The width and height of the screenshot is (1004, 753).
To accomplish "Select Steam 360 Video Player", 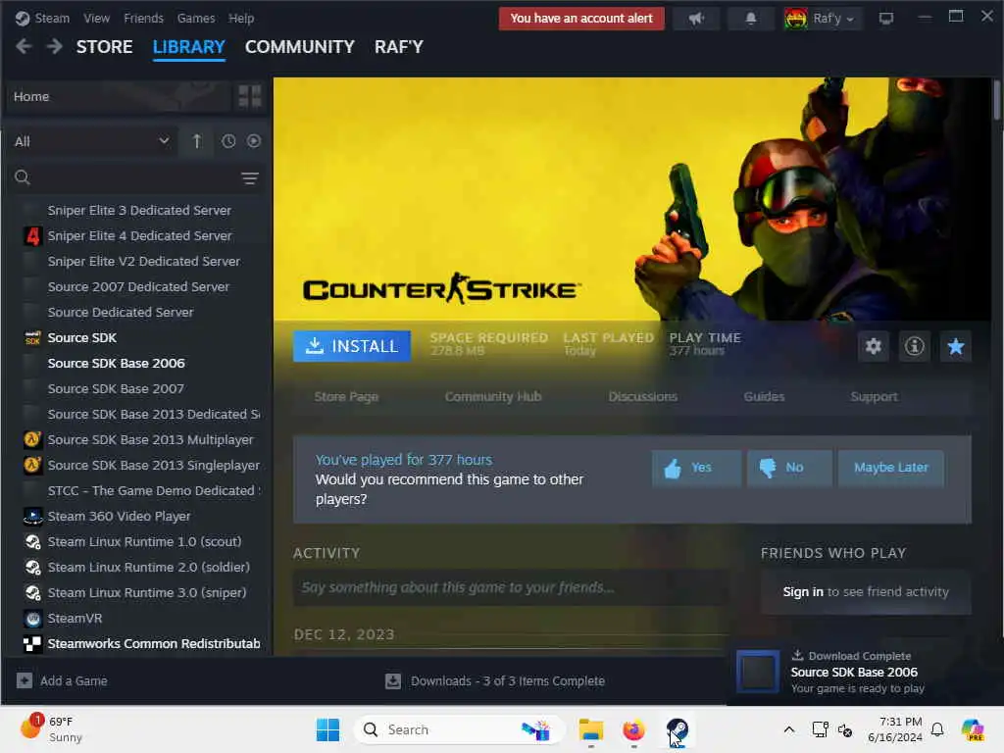I will 119,516.
